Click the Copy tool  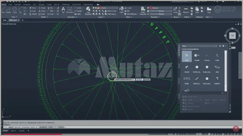[33, 11]
